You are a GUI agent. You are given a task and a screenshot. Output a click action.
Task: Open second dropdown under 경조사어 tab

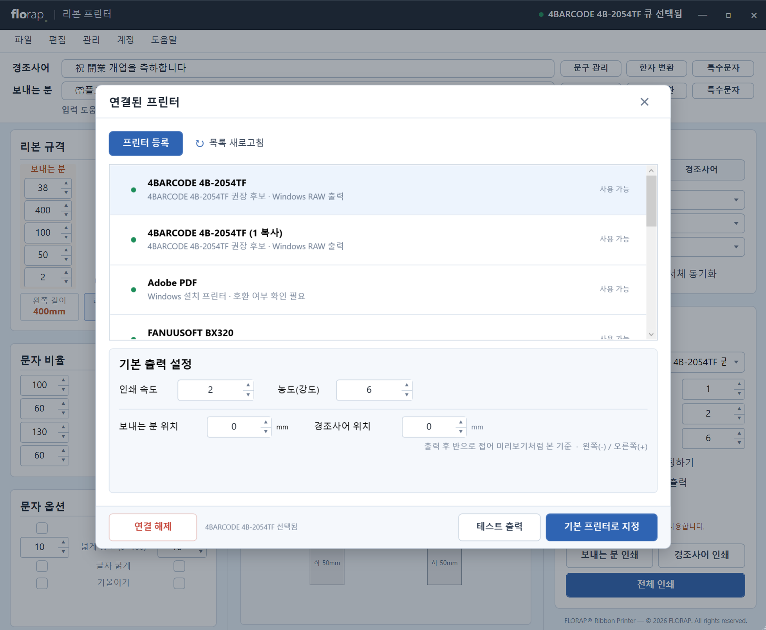click(736, 224)
